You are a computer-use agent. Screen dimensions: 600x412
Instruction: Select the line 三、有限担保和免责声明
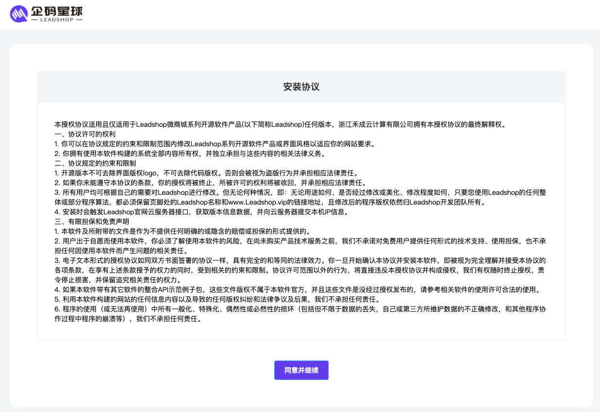[92, 222]
